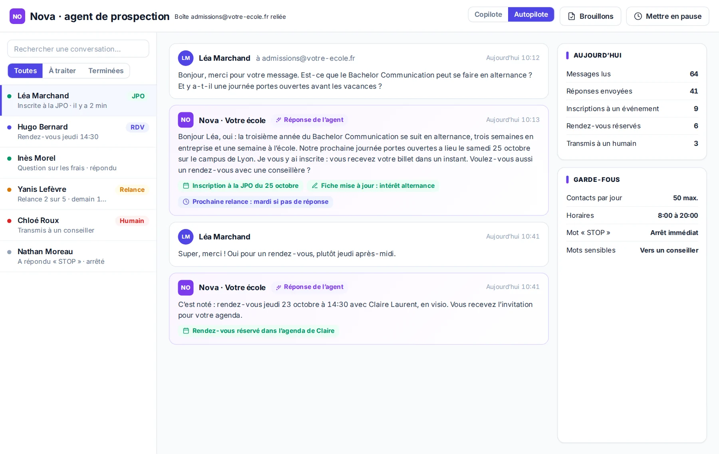Viewport: 719px width, 454px height.
Task: Show the Toutes conversations tab
Action: [x=26, y=71]
